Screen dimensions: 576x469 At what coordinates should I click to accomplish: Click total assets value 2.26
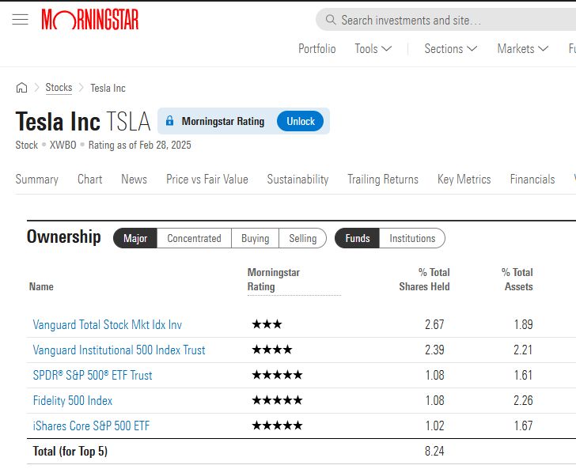tap(523, 401)
